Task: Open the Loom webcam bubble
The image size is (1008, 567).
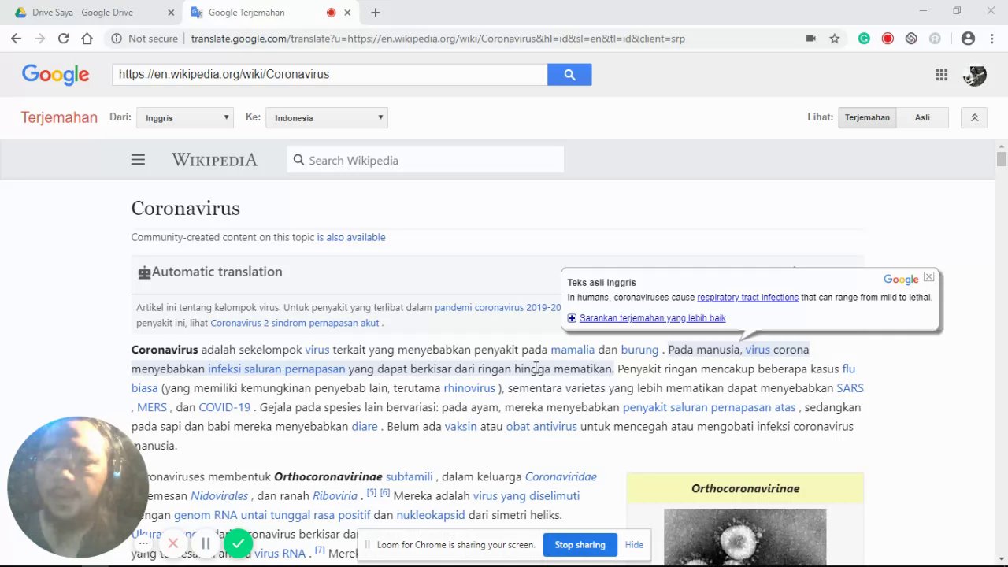Action: coord(77,487)
